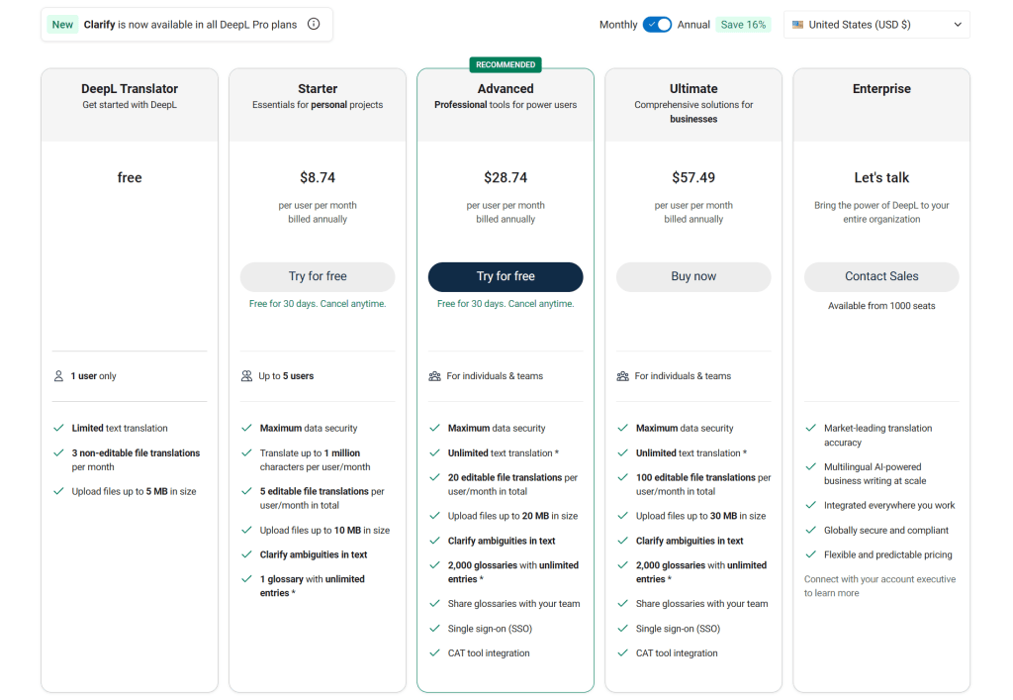Click the checkmark beside '20 editable file translations'
This screenshot has width=1013, height=700.
tap(435, 477)
